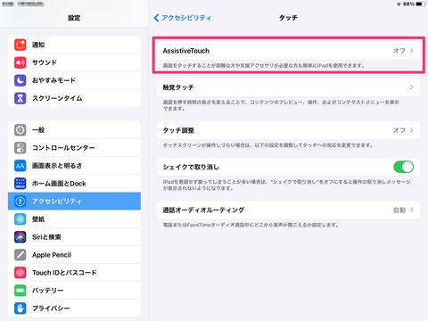Open 通話オーディオルーティング via its chevron
This screenshot has width=428, height=321.
[412, 210]
